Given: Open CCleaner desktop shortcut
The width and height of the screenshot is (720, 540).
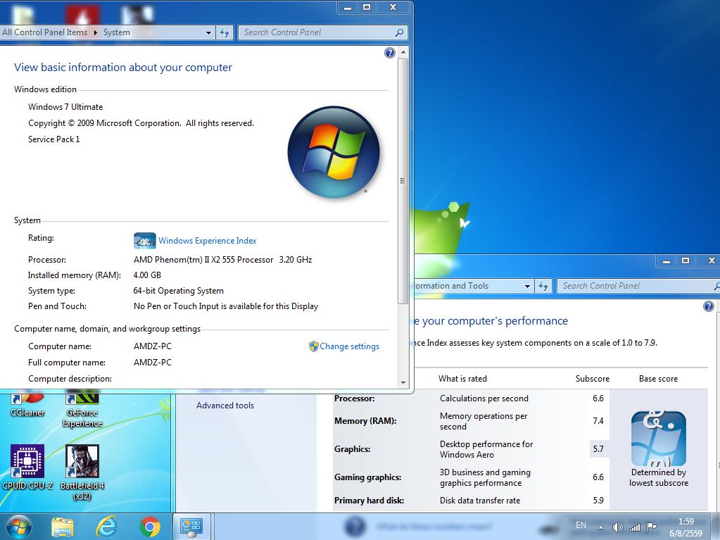Looking at the screenshot, I should point(27,405).
